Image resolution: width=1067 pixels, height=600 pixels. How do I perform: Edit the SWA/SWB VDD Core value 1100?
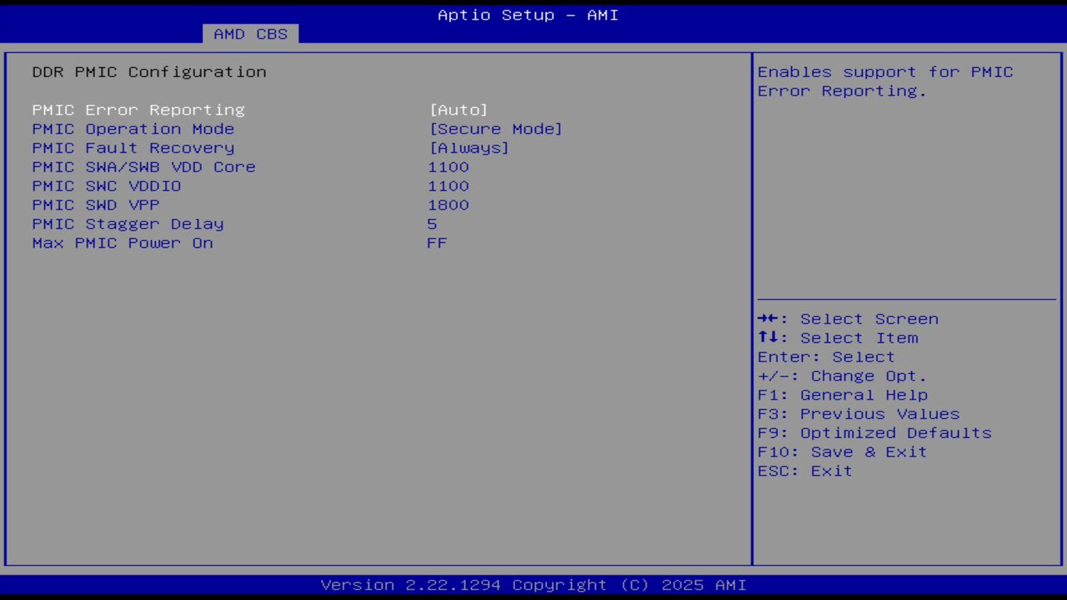[448, 167]
